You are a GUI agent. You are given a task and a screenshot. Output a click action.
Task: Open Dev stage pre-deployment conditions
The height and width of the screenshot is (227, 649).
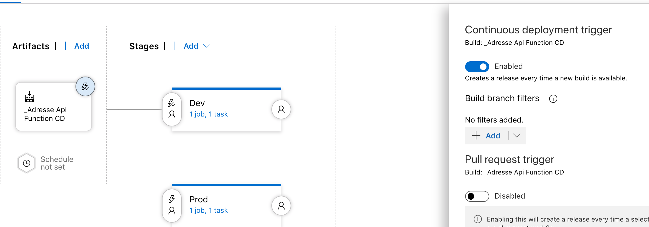point(172,109)
